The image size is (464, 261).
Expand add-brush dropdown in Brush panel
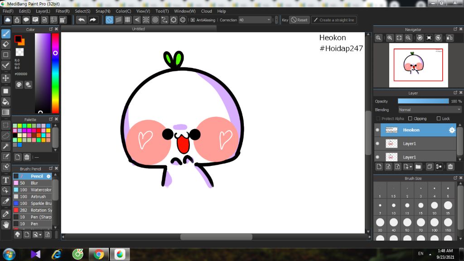click(40, 235)
